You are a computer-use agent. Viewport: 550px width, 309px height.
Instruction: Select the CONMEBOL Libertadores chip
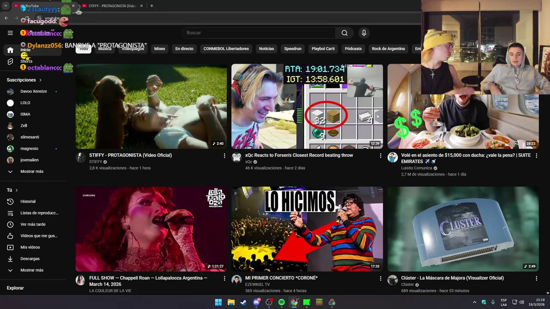point(226,49)
